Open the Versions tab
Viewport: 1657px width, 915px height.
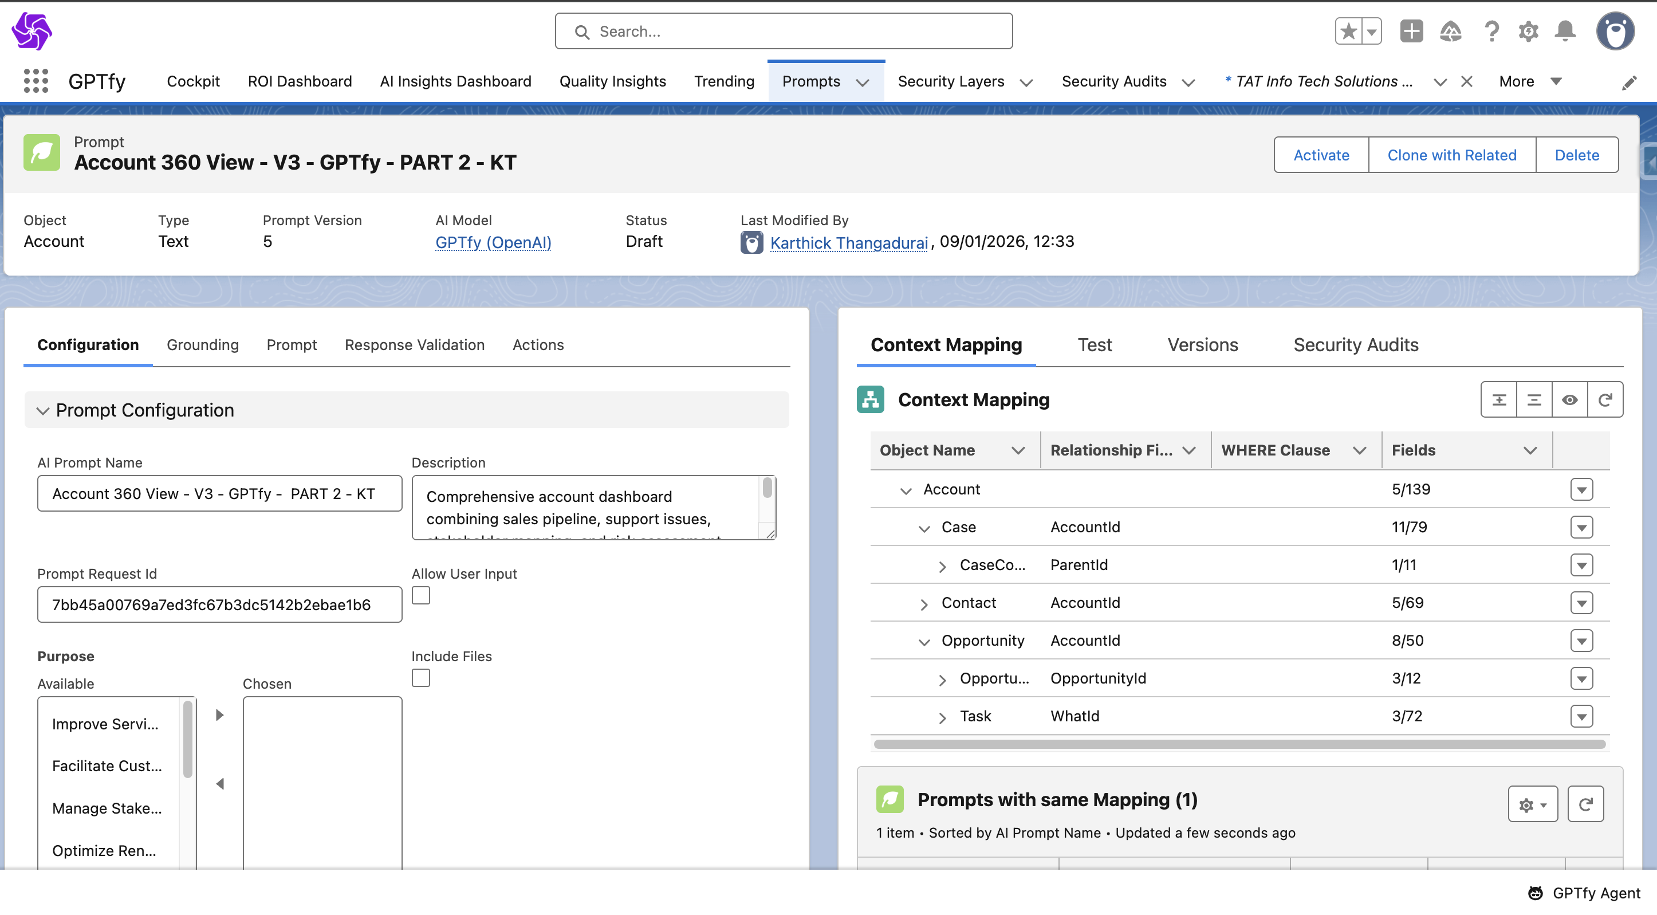pyautogui.click(x=1202, y=345)
